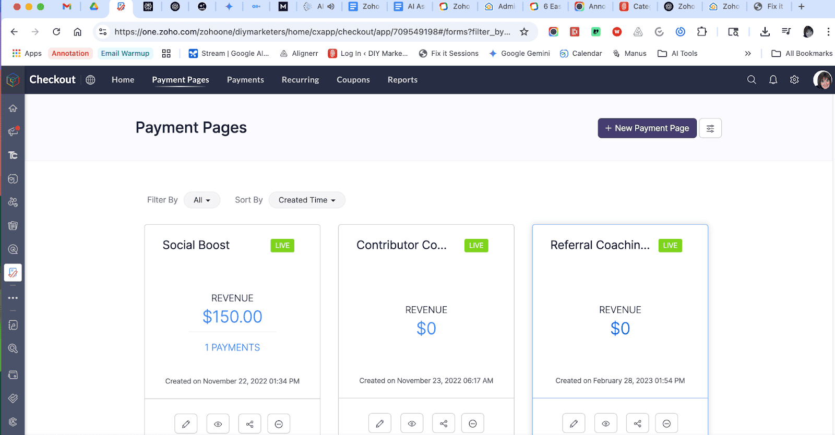Open the Filter By All dropdown
The image size is (835, 435).
(x=202, y=200)
